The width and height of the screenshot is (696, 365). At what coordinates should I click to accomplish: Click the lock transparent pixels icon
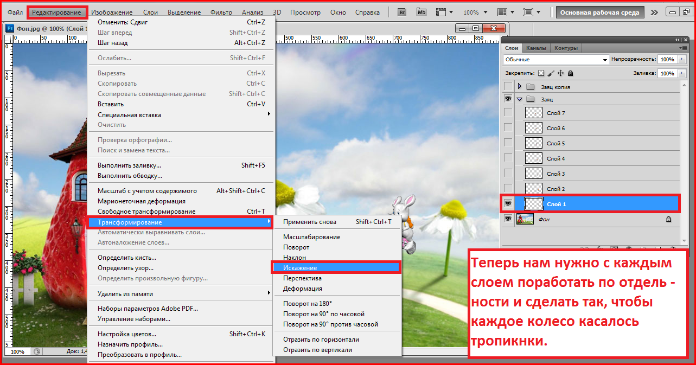click(541, 73)
